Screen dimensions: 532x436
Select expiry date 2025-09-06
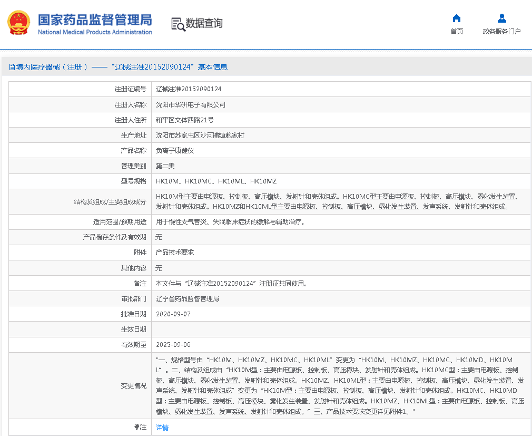click(x=173, y=345)
